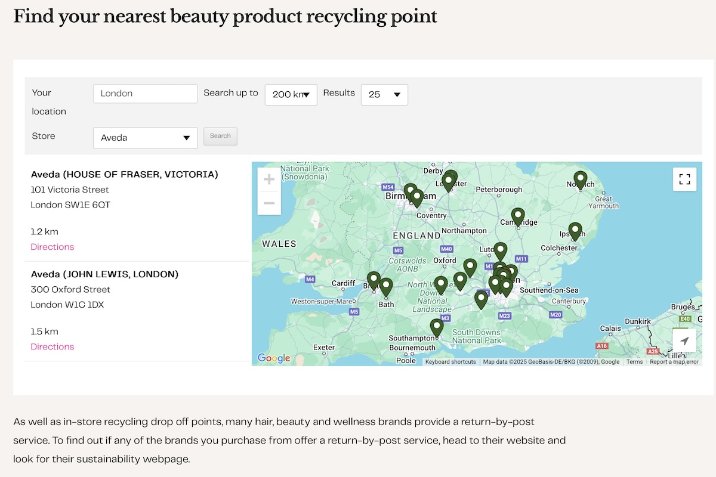This screenshot has width=716, height=477.
Task: Click the 300 Oxford Street address
Action: pyautogui.click(x=70, y=290)
